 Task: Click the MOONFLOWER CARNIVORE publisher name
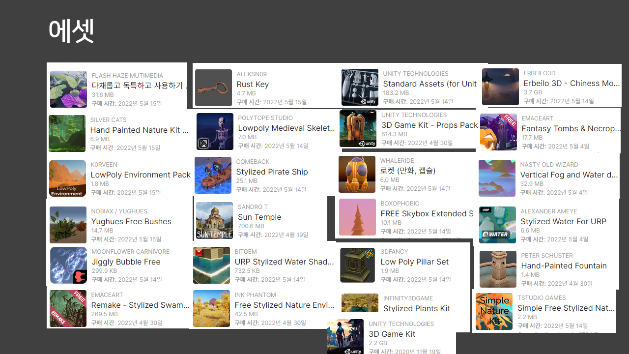click(130, 252)
